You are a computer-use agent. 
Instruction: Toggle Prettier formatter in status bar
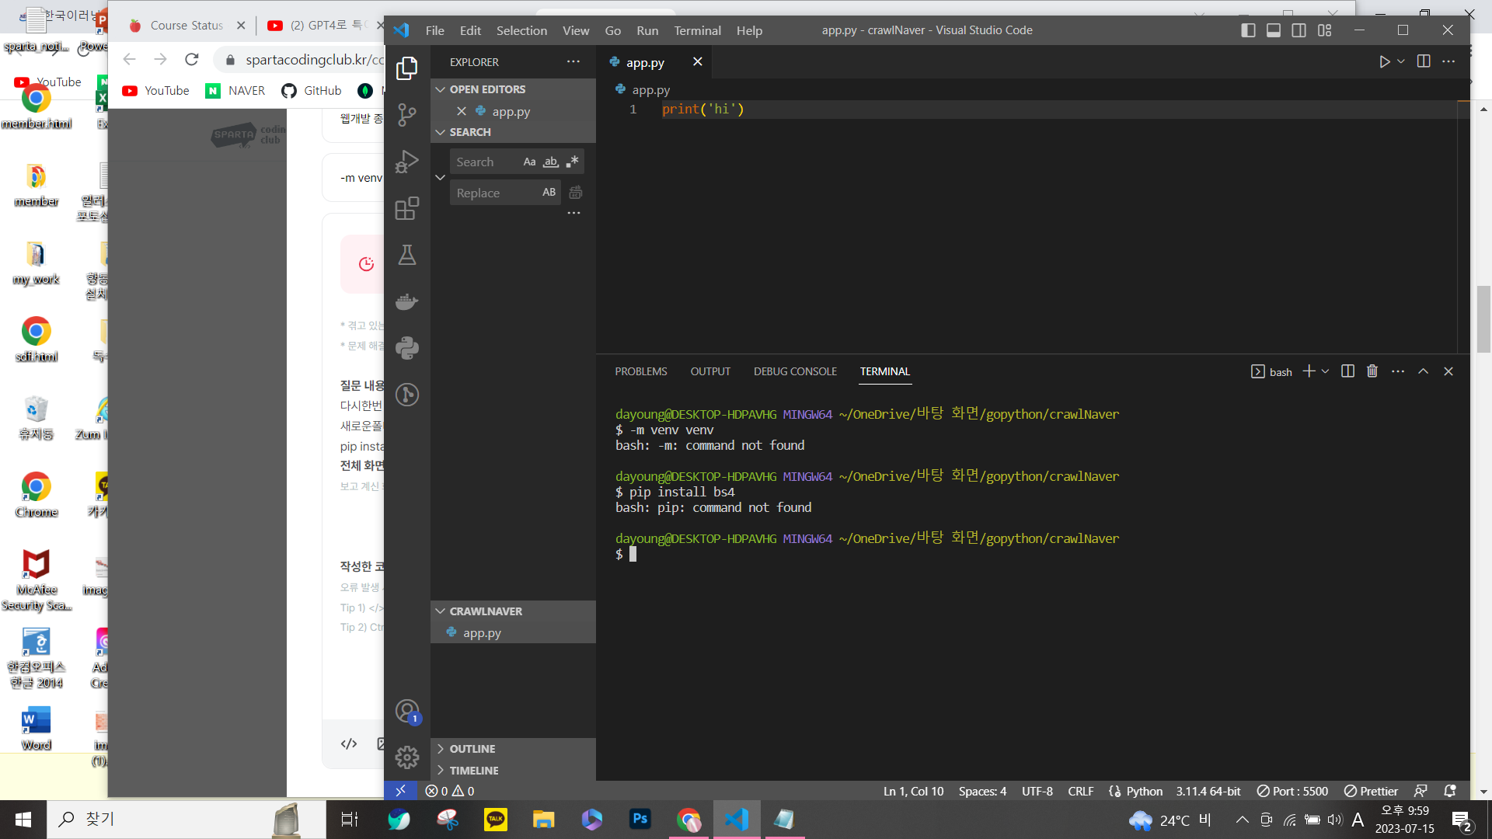tap(1371, 791)
